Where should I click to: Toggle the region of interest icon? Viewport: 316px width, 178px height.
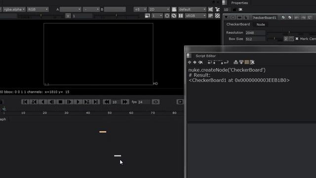(167, 15)
